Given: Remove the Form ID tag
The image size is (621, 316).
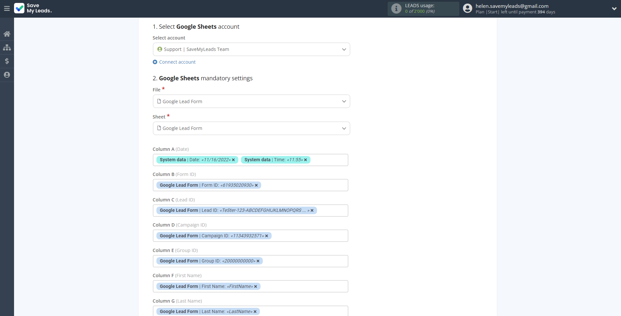Looking at the screenshot, I should coord(256,185).
